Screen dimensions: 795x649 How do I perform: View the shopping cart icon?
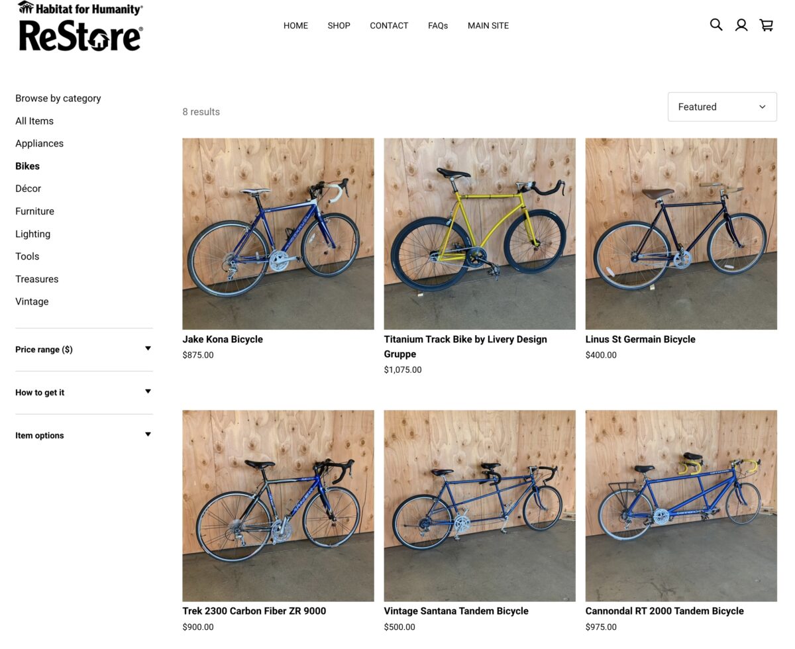767,25
